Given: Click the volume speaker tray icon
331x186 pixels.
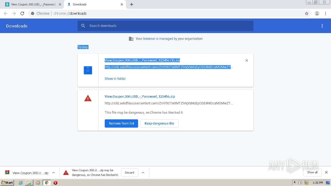Looking at the screenshot, I should pyautogui.click(x=300, y=183).
